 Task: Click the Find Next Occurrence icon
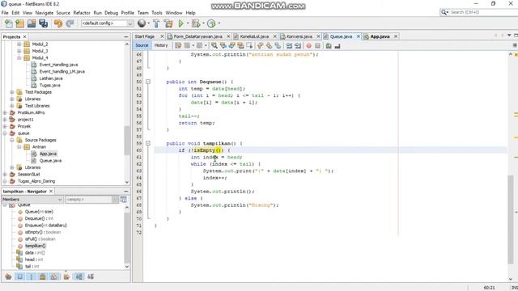click(232, 45)
